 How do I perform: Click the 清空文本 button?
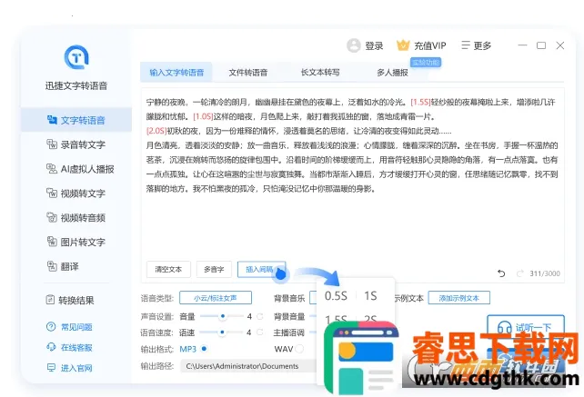coord(168,270)
